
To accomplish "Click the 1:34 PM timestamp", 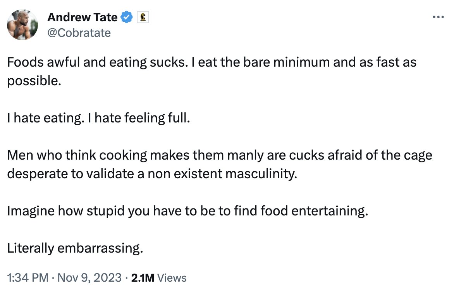I will (x=28, y=278).
